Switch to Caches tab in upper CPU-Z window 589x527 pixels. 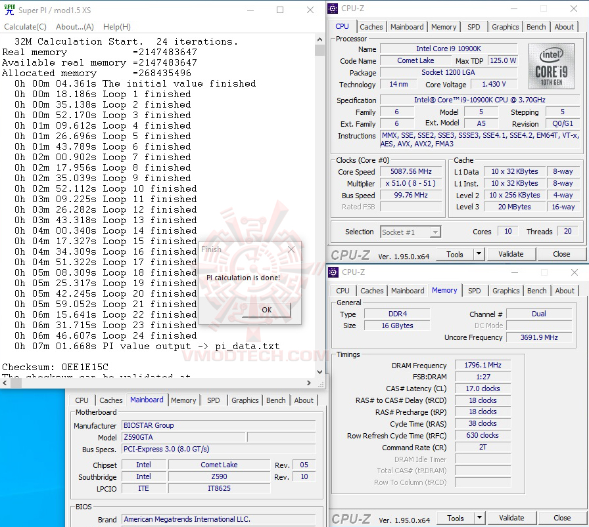[371, 27]
